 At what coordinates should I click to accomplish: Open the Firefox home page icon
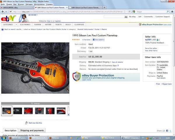172,12
